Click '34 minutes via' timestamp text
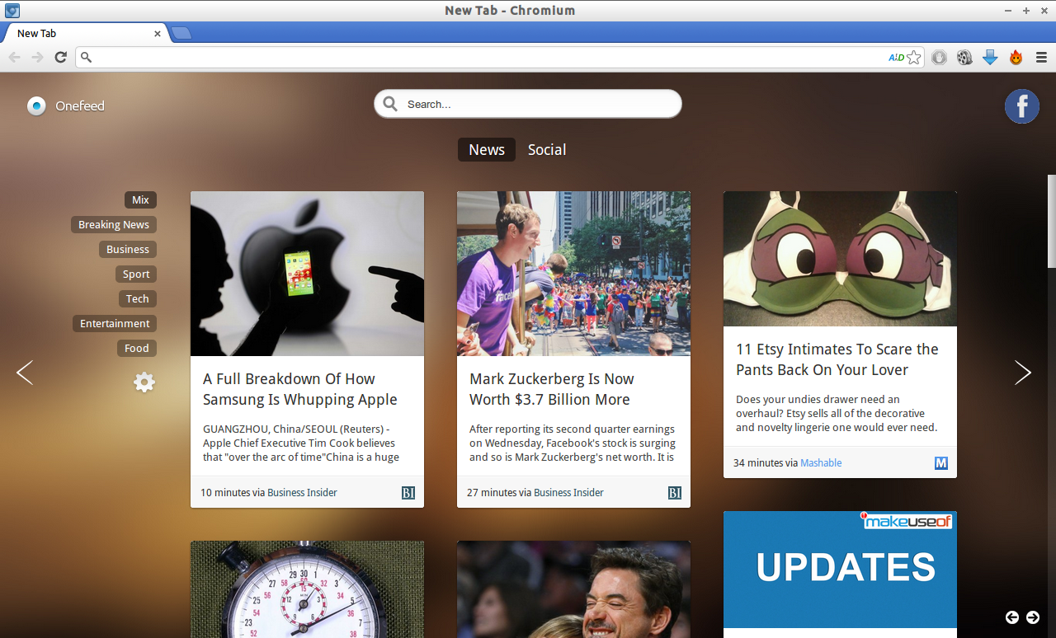 point(766,463)
